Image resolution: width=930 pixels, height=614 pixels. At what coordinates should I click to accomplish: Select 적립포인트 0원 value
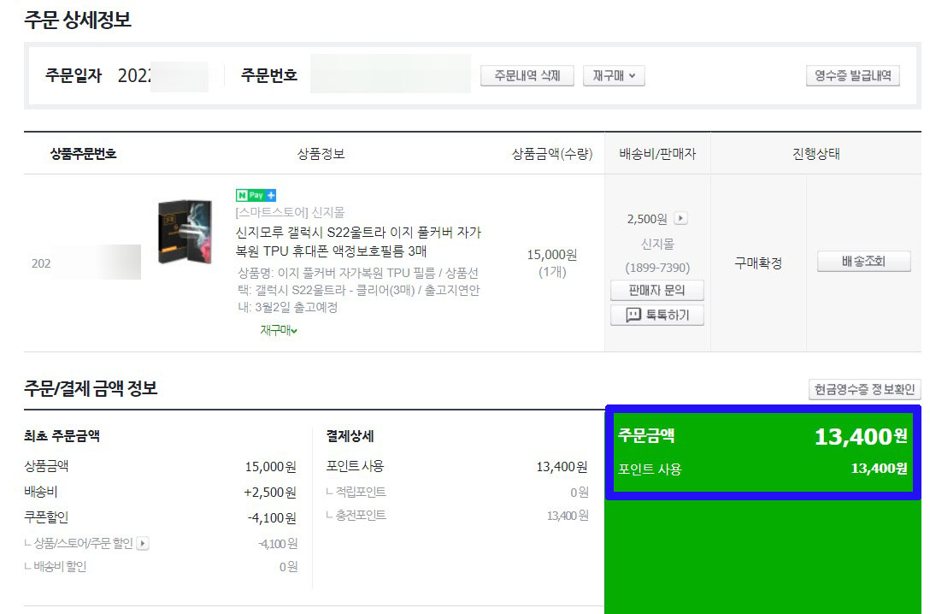point(580,493)
